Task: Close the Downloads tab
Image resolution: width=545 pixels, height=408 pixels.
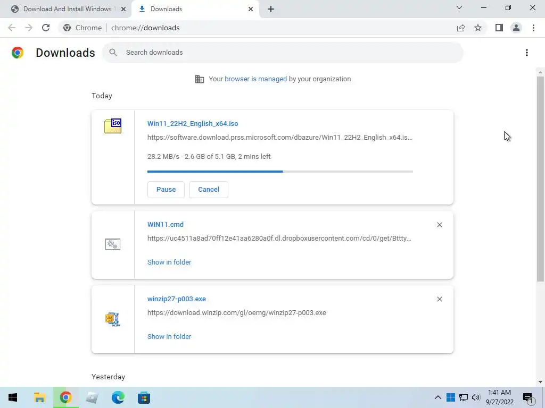Action: (x=251, y=9)
